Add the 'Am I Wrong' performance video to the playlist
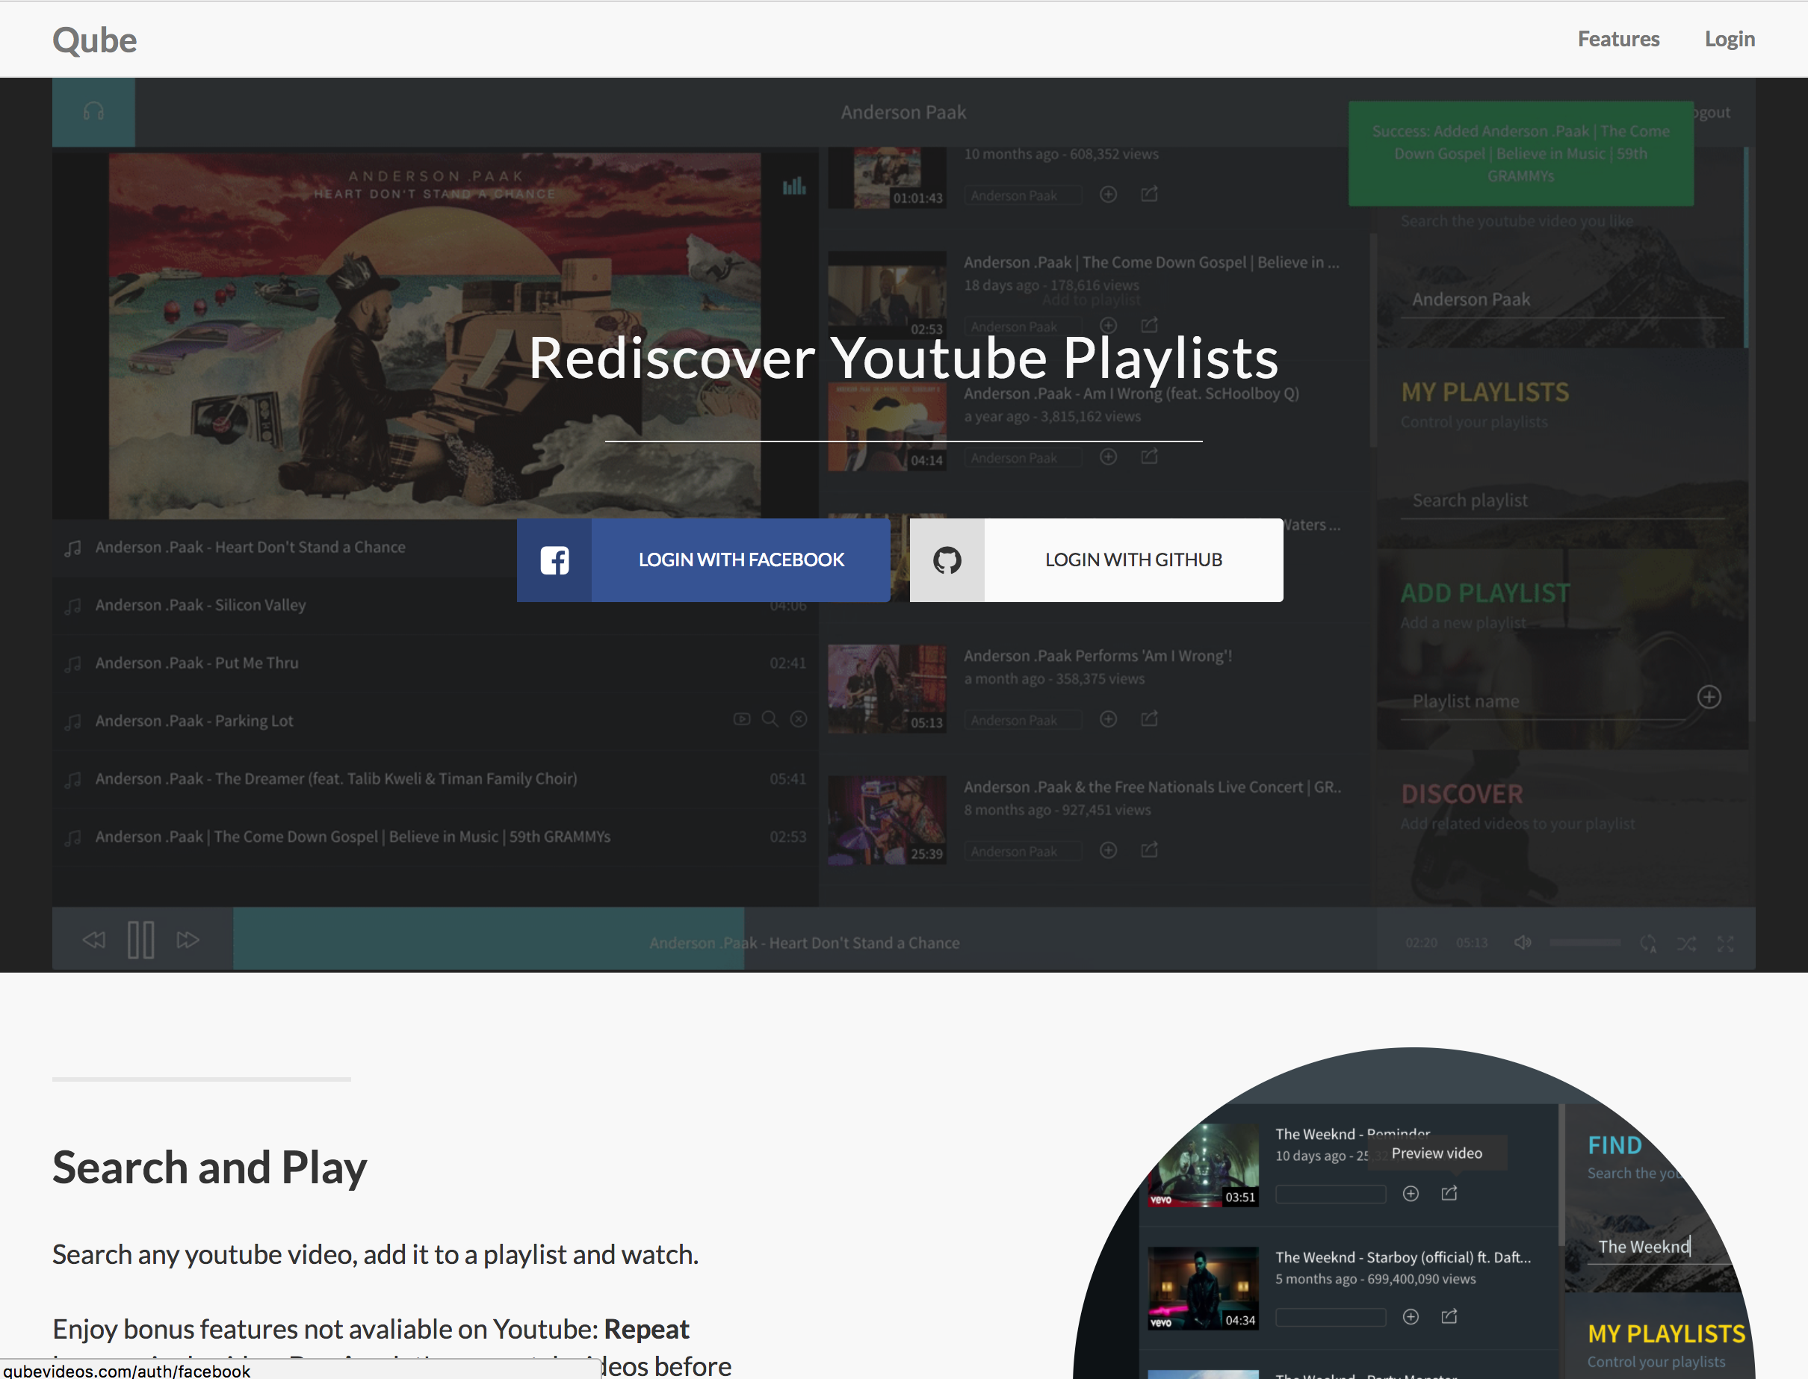 point(1108,719)
